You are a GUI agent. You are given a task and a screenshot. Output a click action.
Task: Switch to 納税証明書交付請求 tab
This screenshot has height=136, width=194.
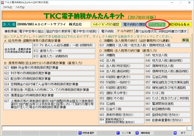point(173,31)
